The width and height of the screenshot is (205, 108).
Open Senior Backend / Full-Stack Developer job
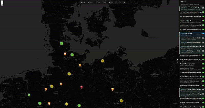click(192, 82)
